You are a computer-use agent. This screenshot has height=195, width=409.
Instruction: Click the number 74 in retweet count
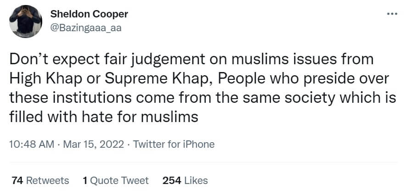pos(17,180)
